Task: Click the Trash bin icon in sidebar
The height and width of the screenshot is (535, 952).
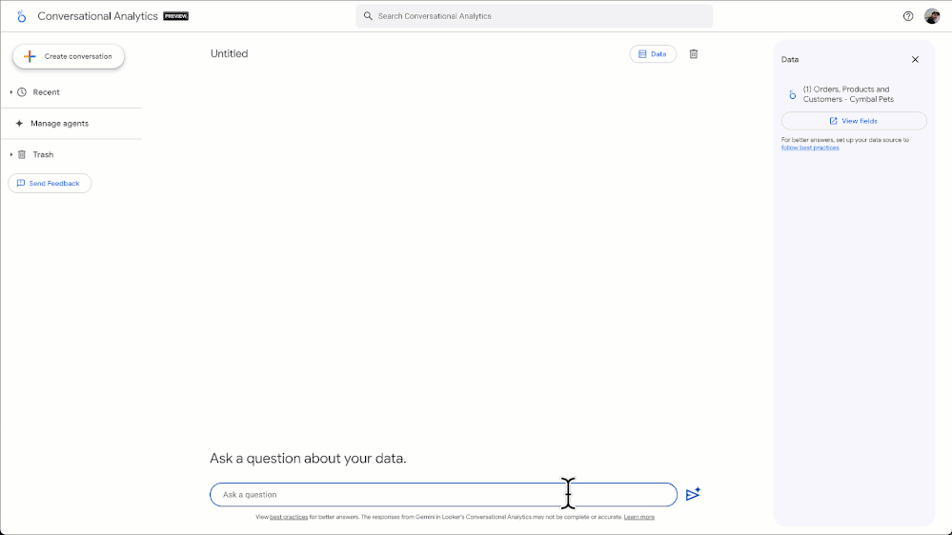Action: click(x=22, y=154)
